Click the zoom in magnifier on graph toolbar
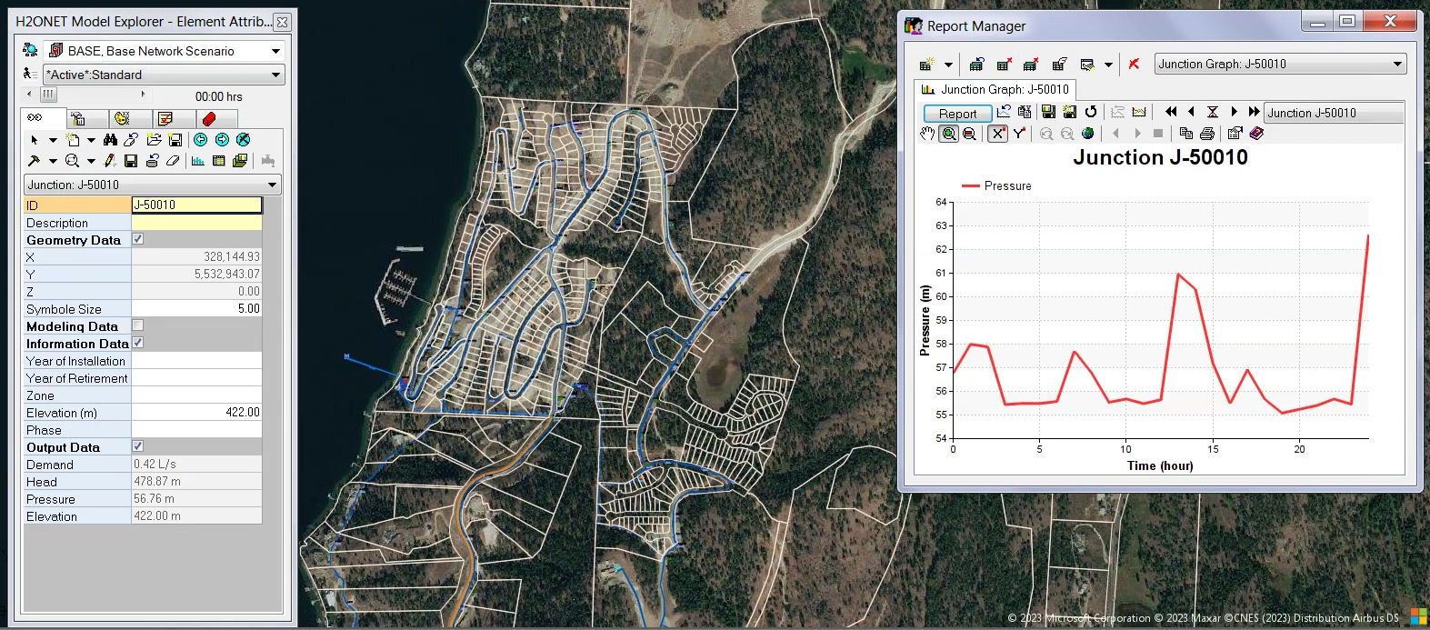This screenshot has height=630, width=1430. click(948, 134)
